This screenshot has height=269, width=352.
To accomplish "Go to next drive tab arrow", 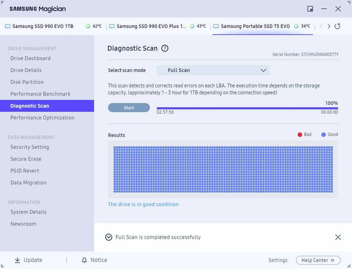I will coord(329,26).
